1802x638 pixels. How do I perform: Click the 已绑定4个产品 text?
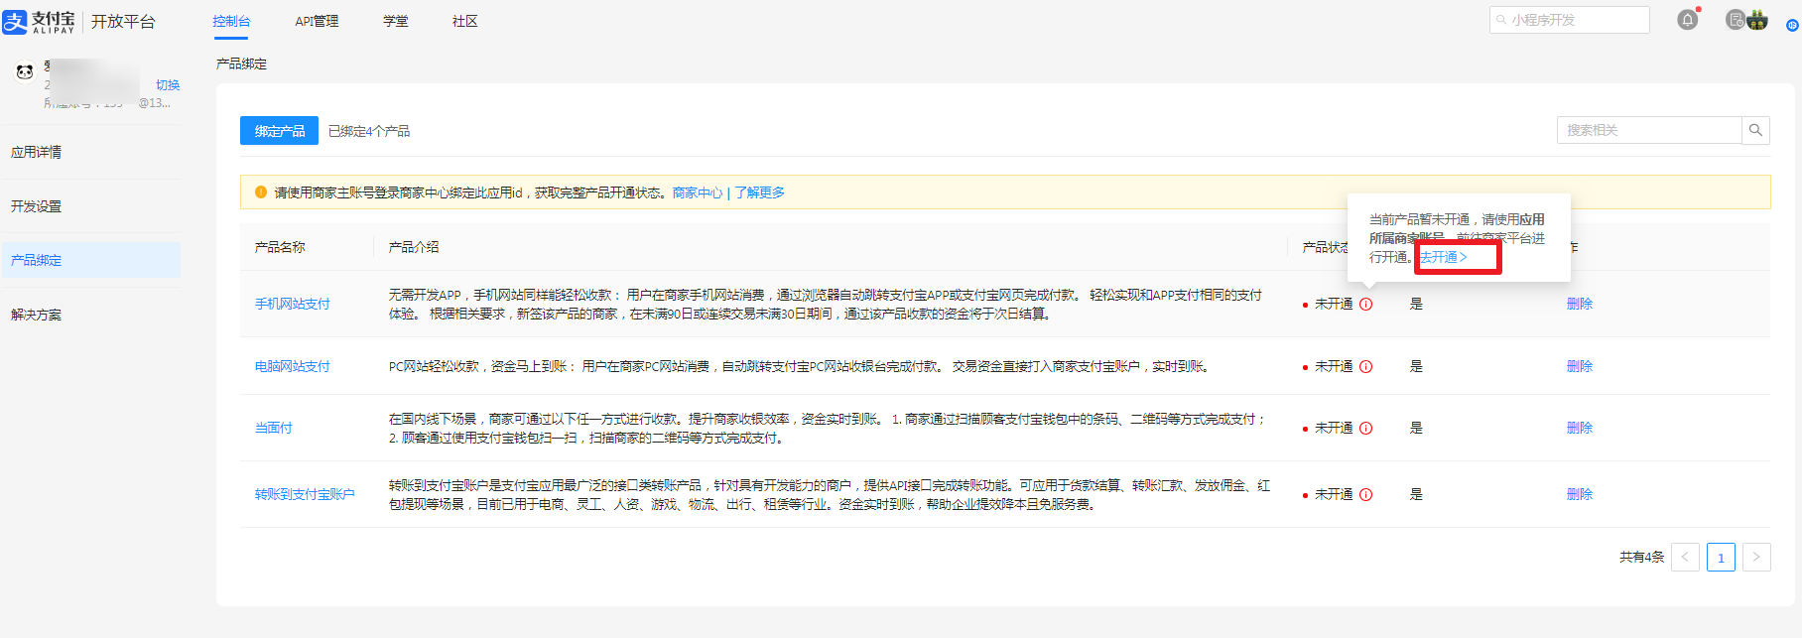click(x=369, y=131)
